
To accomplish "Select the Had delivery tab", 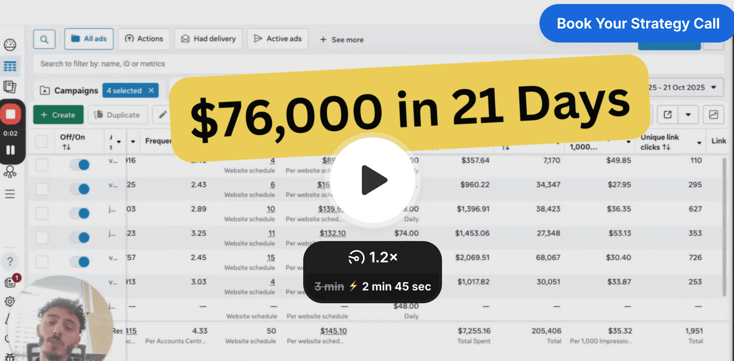I will tap(208, 39).
